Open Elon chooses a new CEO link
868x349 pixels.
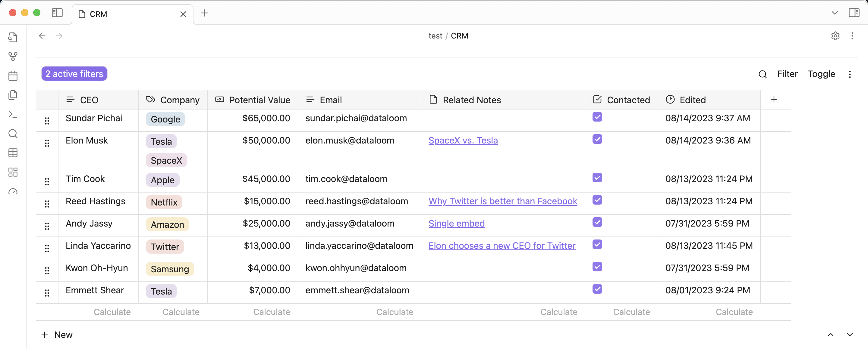(x=502, y=246)
